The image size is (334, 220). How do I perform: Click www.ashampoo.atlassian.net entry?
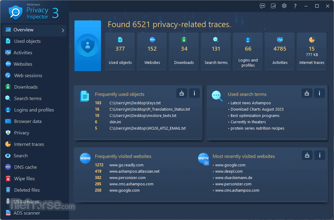pyautogui.click(x=134, y=171)
